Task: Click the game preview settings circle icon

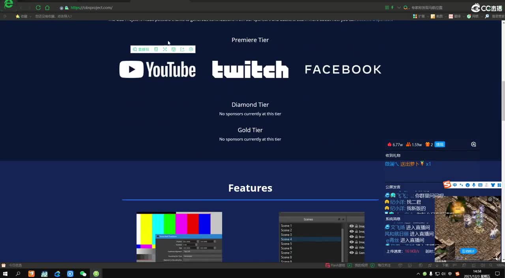Action: click(x=490, y=199)
